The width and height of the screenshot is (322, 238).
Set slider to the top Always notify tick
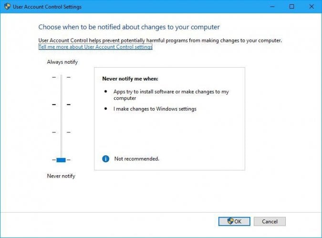(x=61, y=77)
